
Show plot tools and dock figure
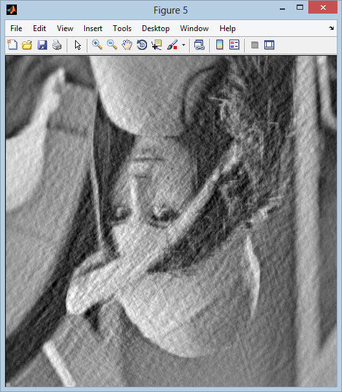269,45
